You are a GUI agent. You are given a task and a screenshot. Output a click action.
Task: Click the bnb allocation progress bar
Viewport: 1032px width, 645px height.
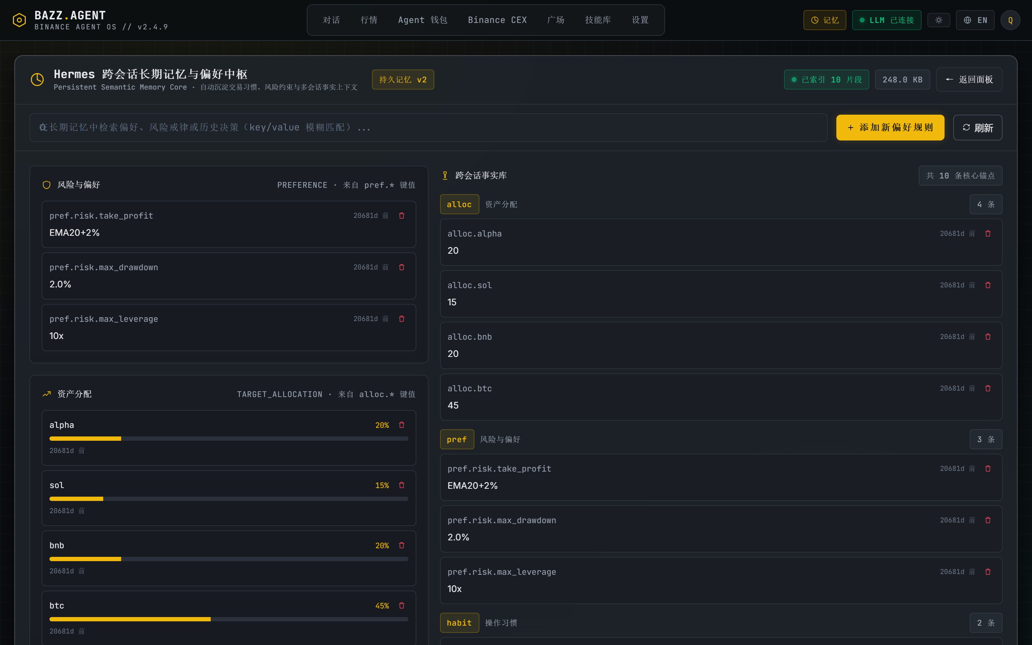click(x=229, y=559)
